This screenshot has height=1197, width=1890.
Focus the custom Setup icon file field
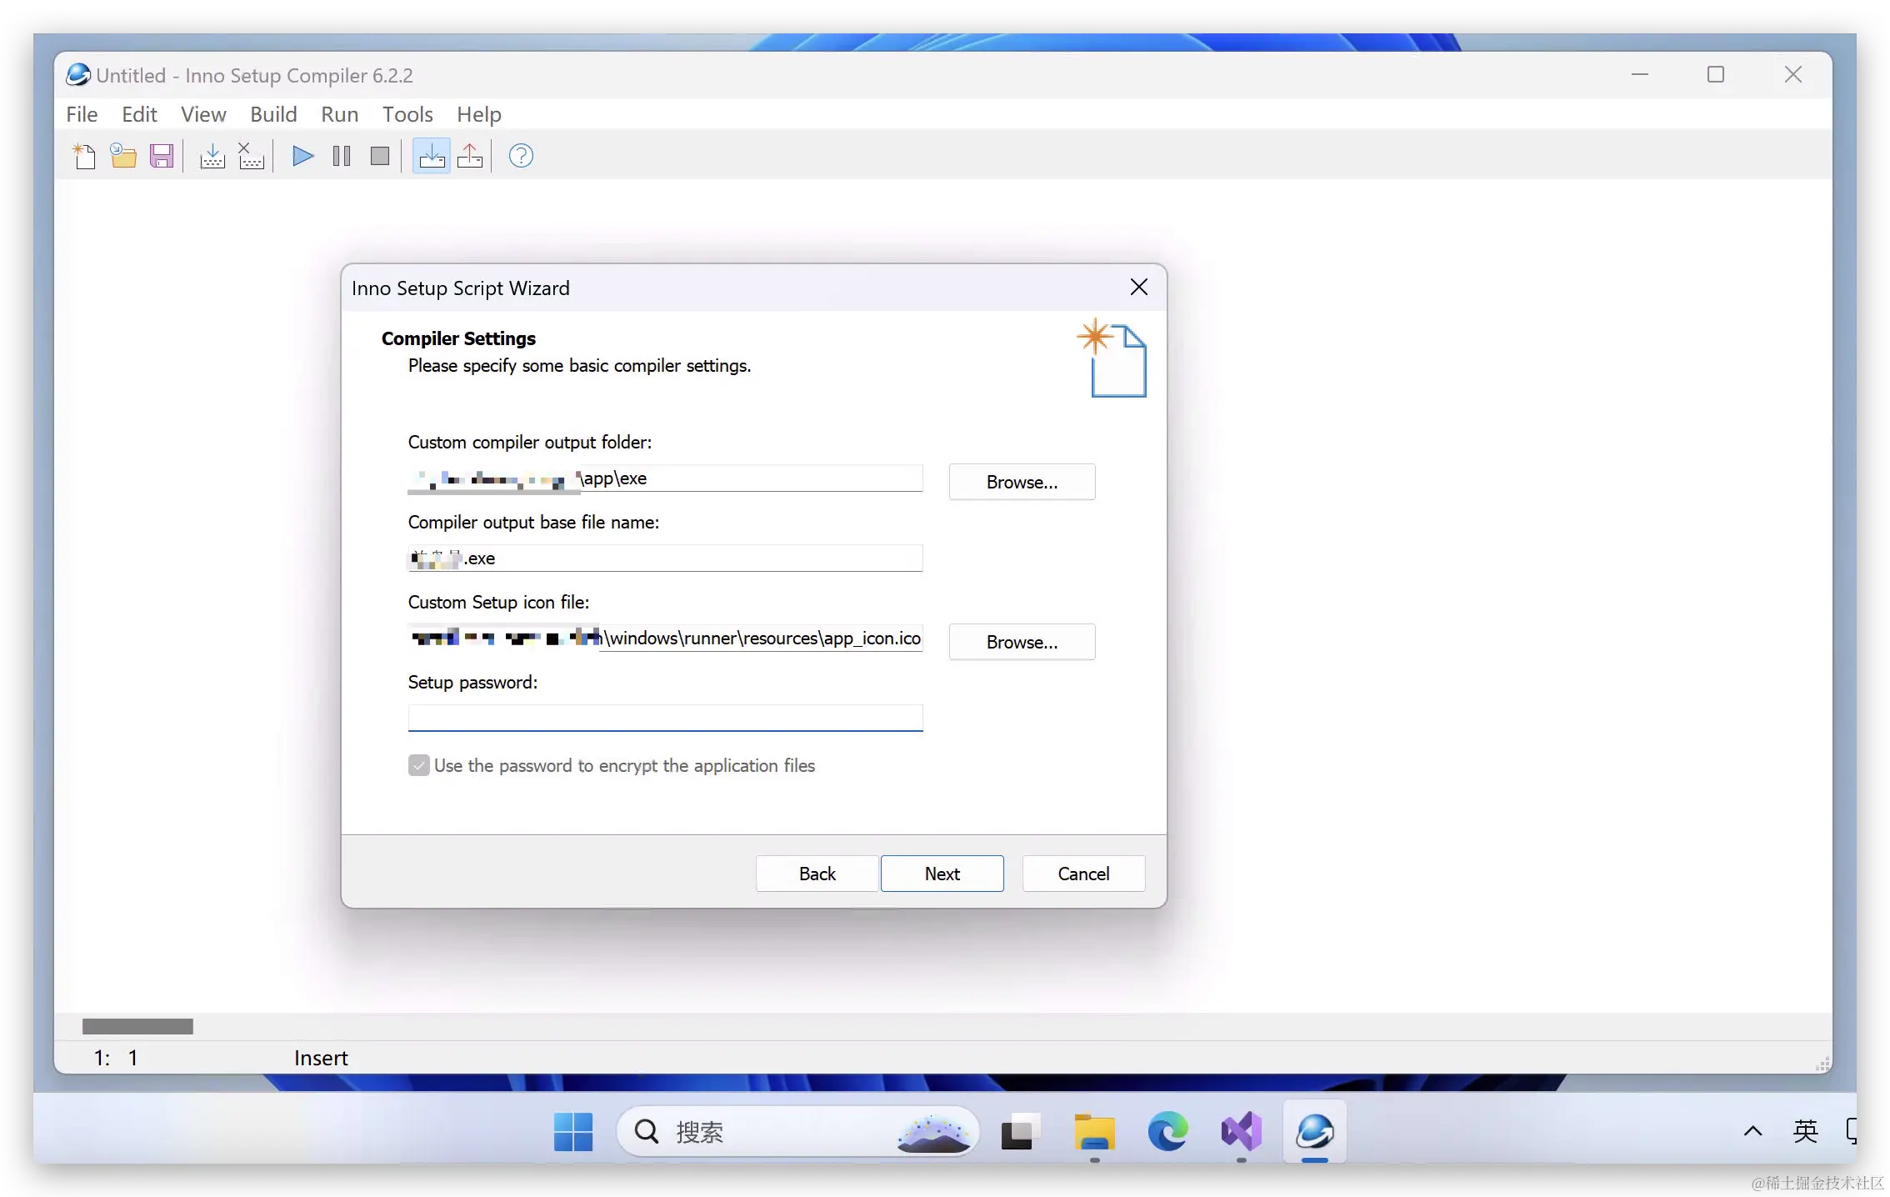[x=665, y=639]
